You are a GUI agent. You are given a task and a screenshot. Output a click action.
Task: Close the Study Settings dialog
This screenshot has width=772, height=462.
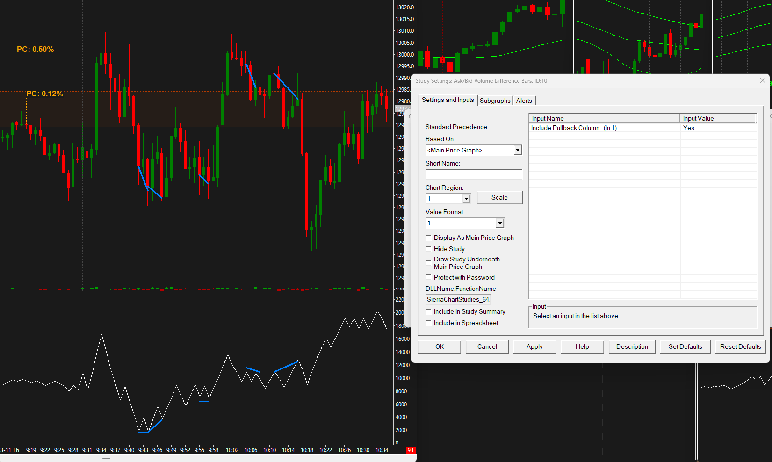pos(763,81)
